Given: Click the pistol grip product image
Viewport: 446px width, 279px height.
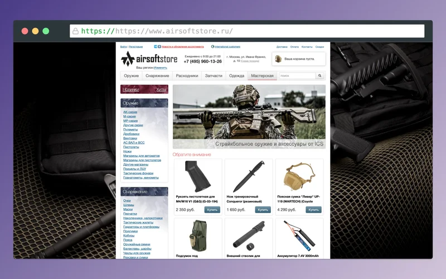Looking at the screenshot, I should pos(197,176).
